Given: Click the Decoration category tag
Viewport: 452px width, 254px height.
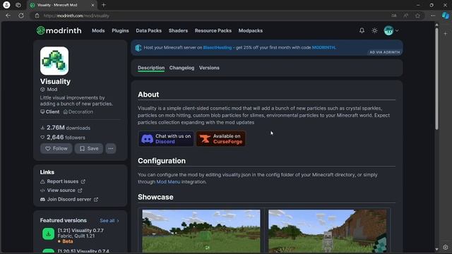Looking at the screenshot, I should tap(78, 111).
